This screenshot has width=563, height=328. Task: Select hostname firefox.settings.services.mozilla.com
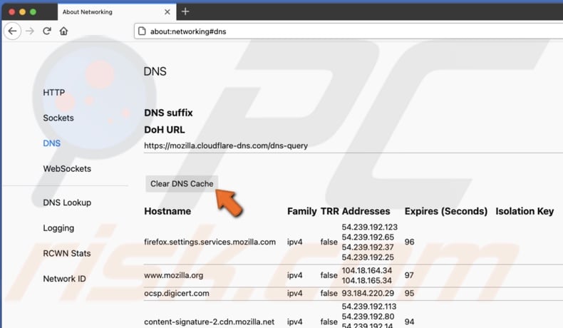(210, 242)
